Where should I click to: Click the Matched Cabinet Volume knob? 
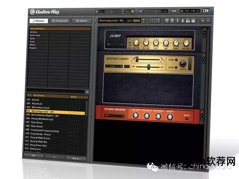pyautogui.click(x=183, y=64)
